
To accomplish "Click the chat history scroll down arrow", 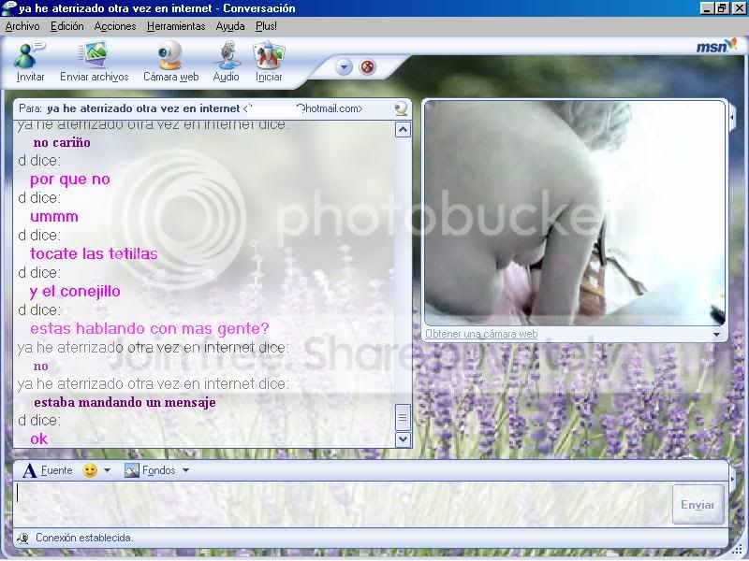I will [403, 439].
